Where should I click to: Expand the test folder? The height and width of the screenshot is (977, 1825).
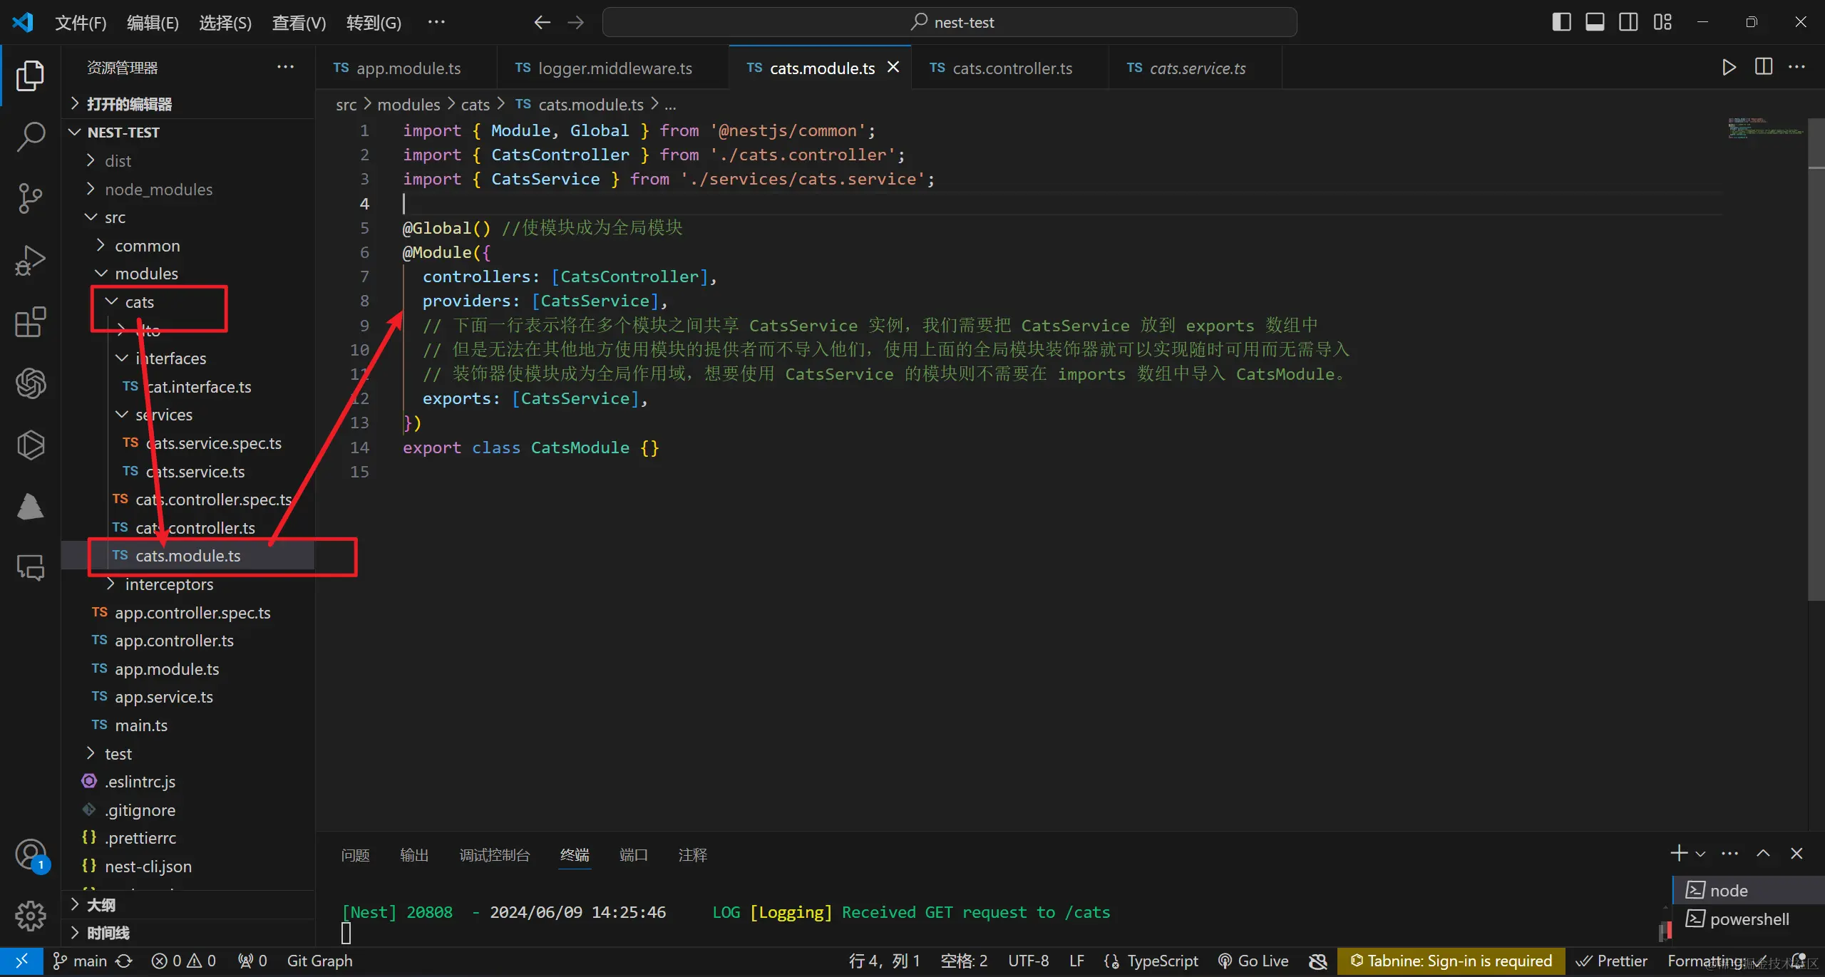188,753
